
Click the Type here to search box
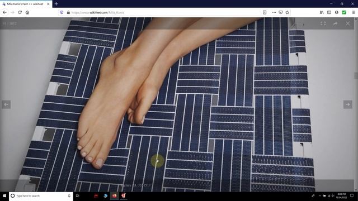(x=41, y=196)
